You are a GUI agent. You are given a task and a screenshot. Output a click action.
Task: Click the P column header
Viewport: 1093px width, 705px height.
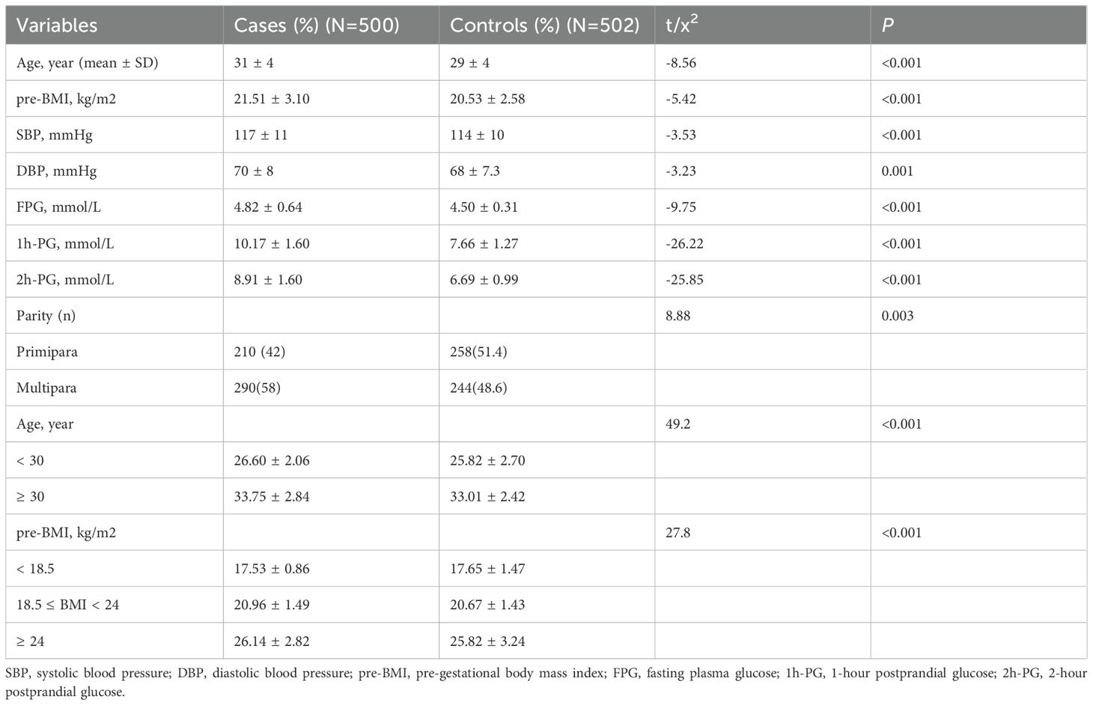pyautogui.click(x=888, y=25)
